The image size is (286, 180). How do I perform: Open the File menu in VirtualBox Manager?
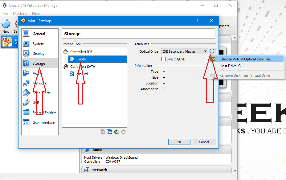5,14
